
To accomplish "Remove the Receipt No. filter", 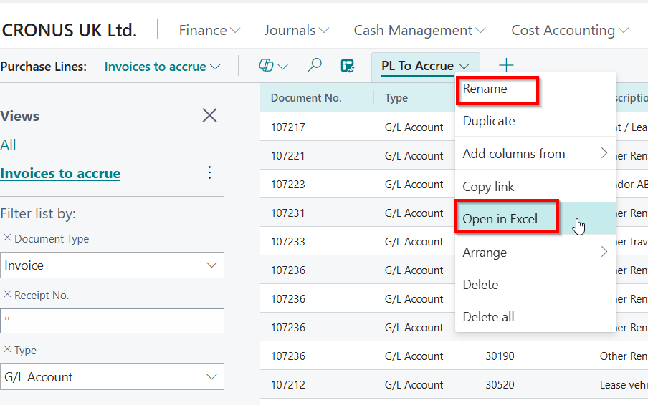I will 7,294.
